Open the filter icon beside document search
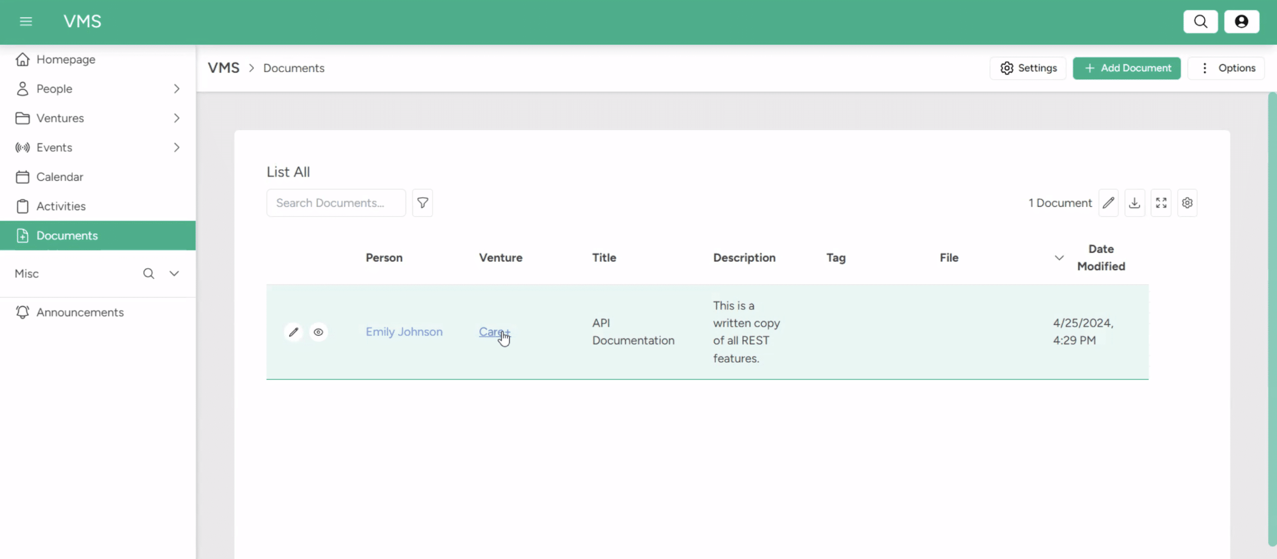The height and width of the screenshot is (559, 1277). coord(422,203)
